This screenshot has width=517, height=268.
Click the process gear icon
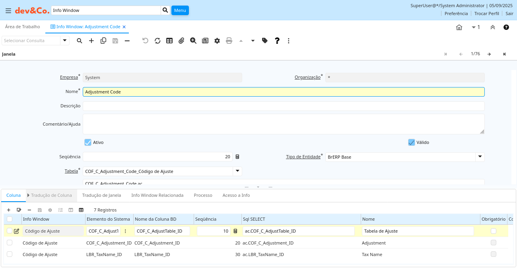(217, 41)
